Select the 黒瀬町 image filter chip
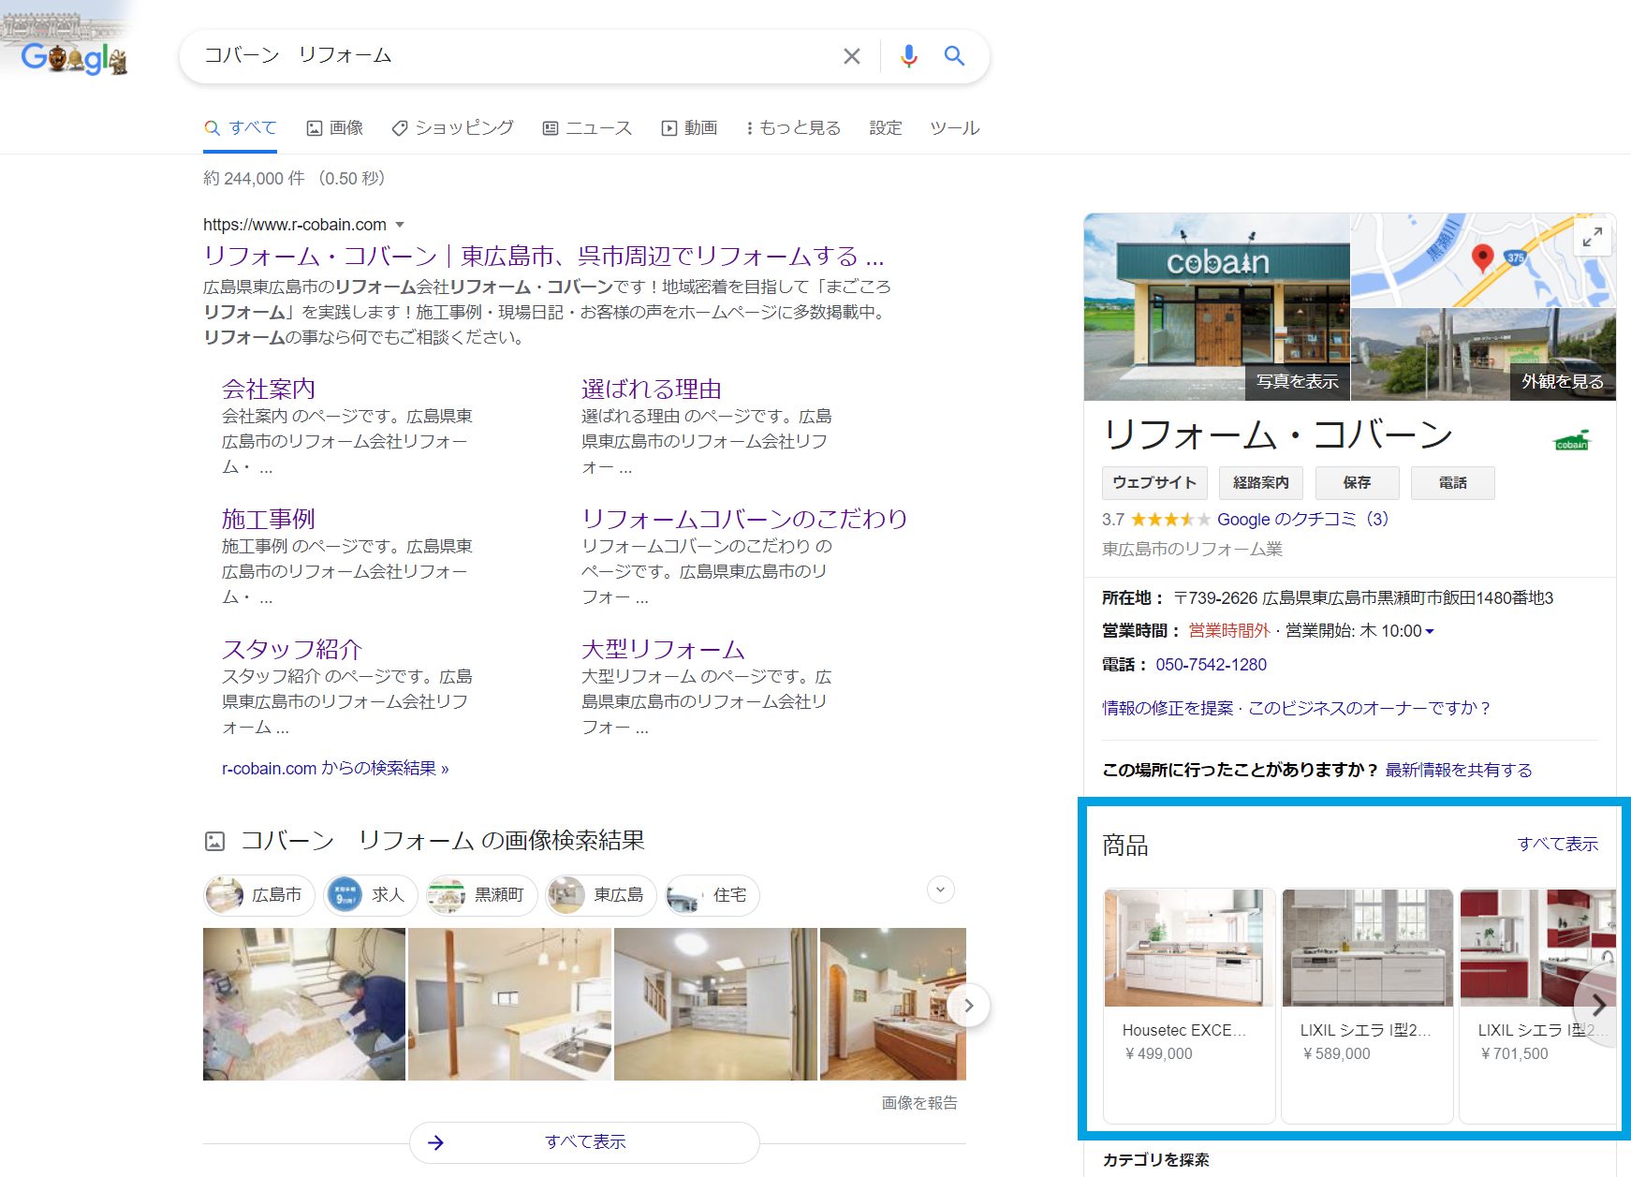Screen dimensions: 1631x1177 click(481, 895)
